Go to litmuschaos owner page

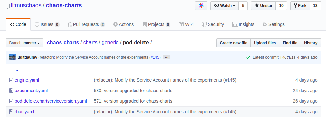(26, 5)
